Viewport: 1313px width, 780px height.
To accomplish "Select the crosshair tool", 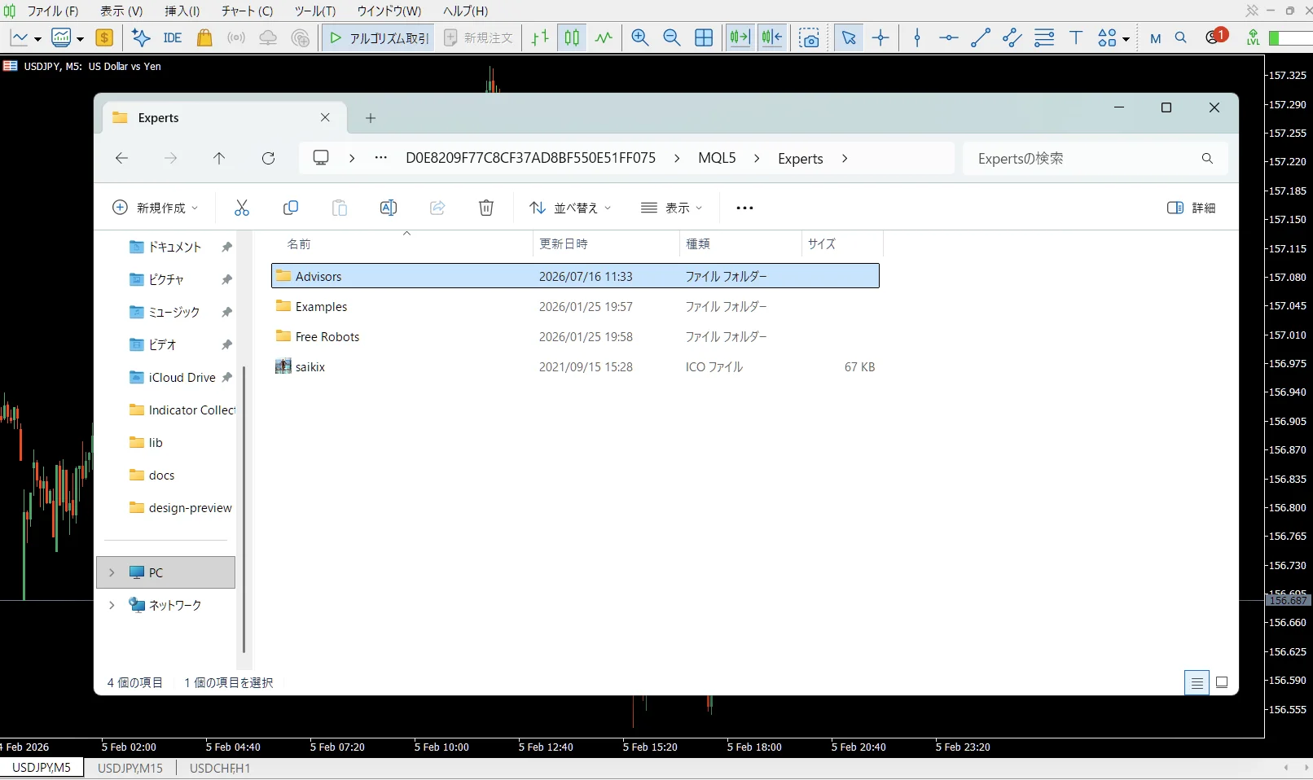I will click(880, 37).
